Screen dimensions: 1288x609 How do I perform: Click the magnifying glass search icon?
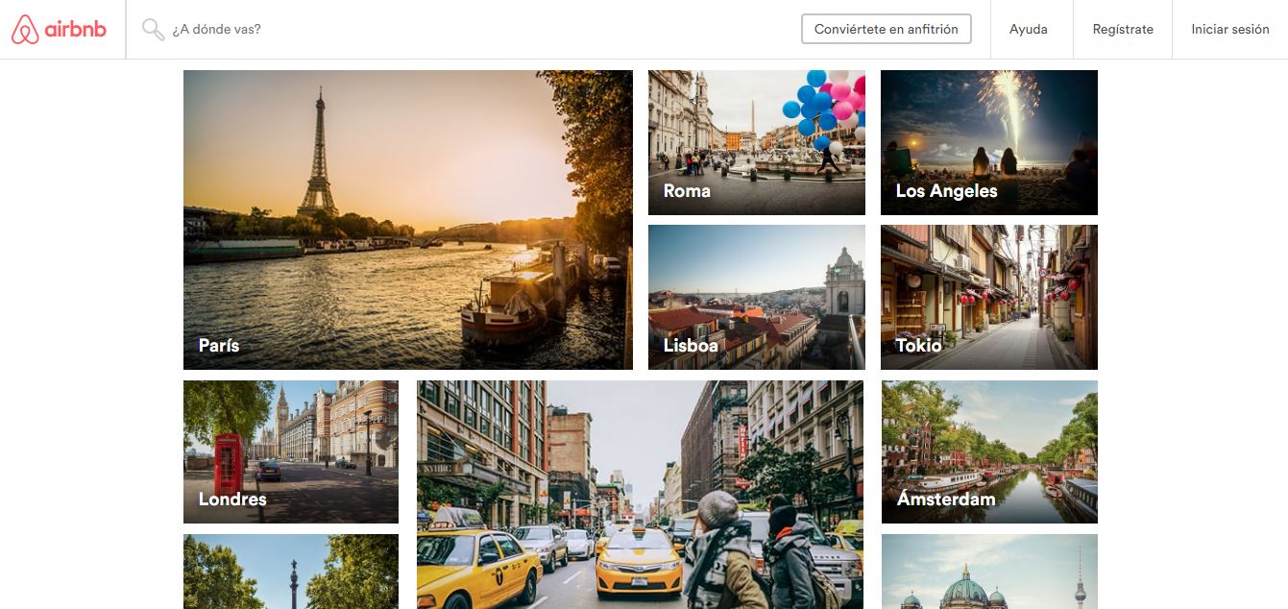[x=153, y=30]
